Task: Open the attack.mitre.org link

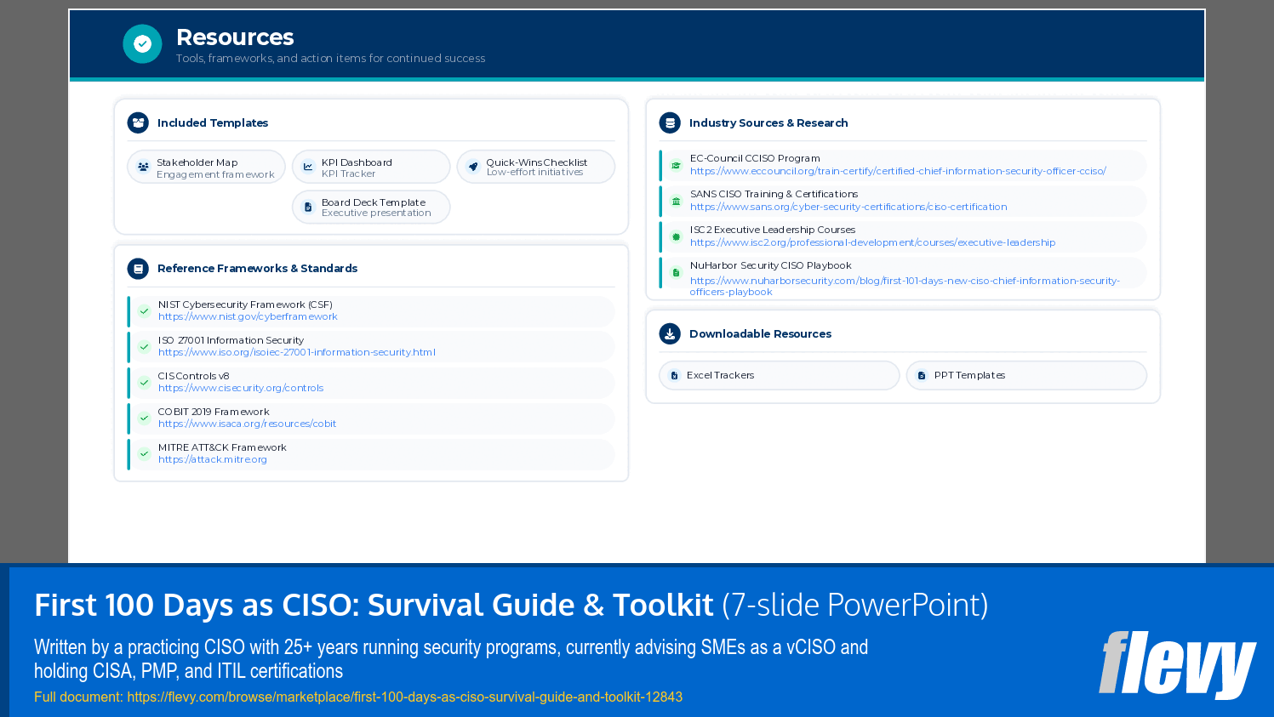Action: [213, 459]
